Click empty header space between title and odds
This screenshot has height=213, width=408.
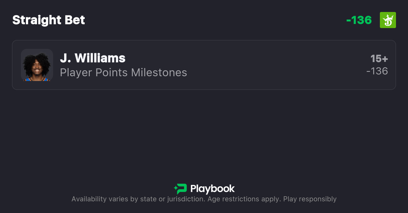click(x=215, y=20)
